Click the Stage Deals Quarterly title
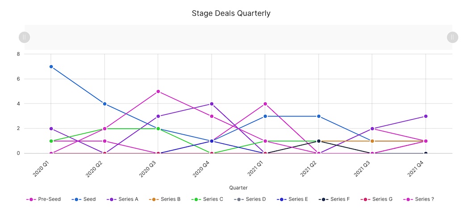The width and height of the screenshot is (469, 213). tap(231, 13)
